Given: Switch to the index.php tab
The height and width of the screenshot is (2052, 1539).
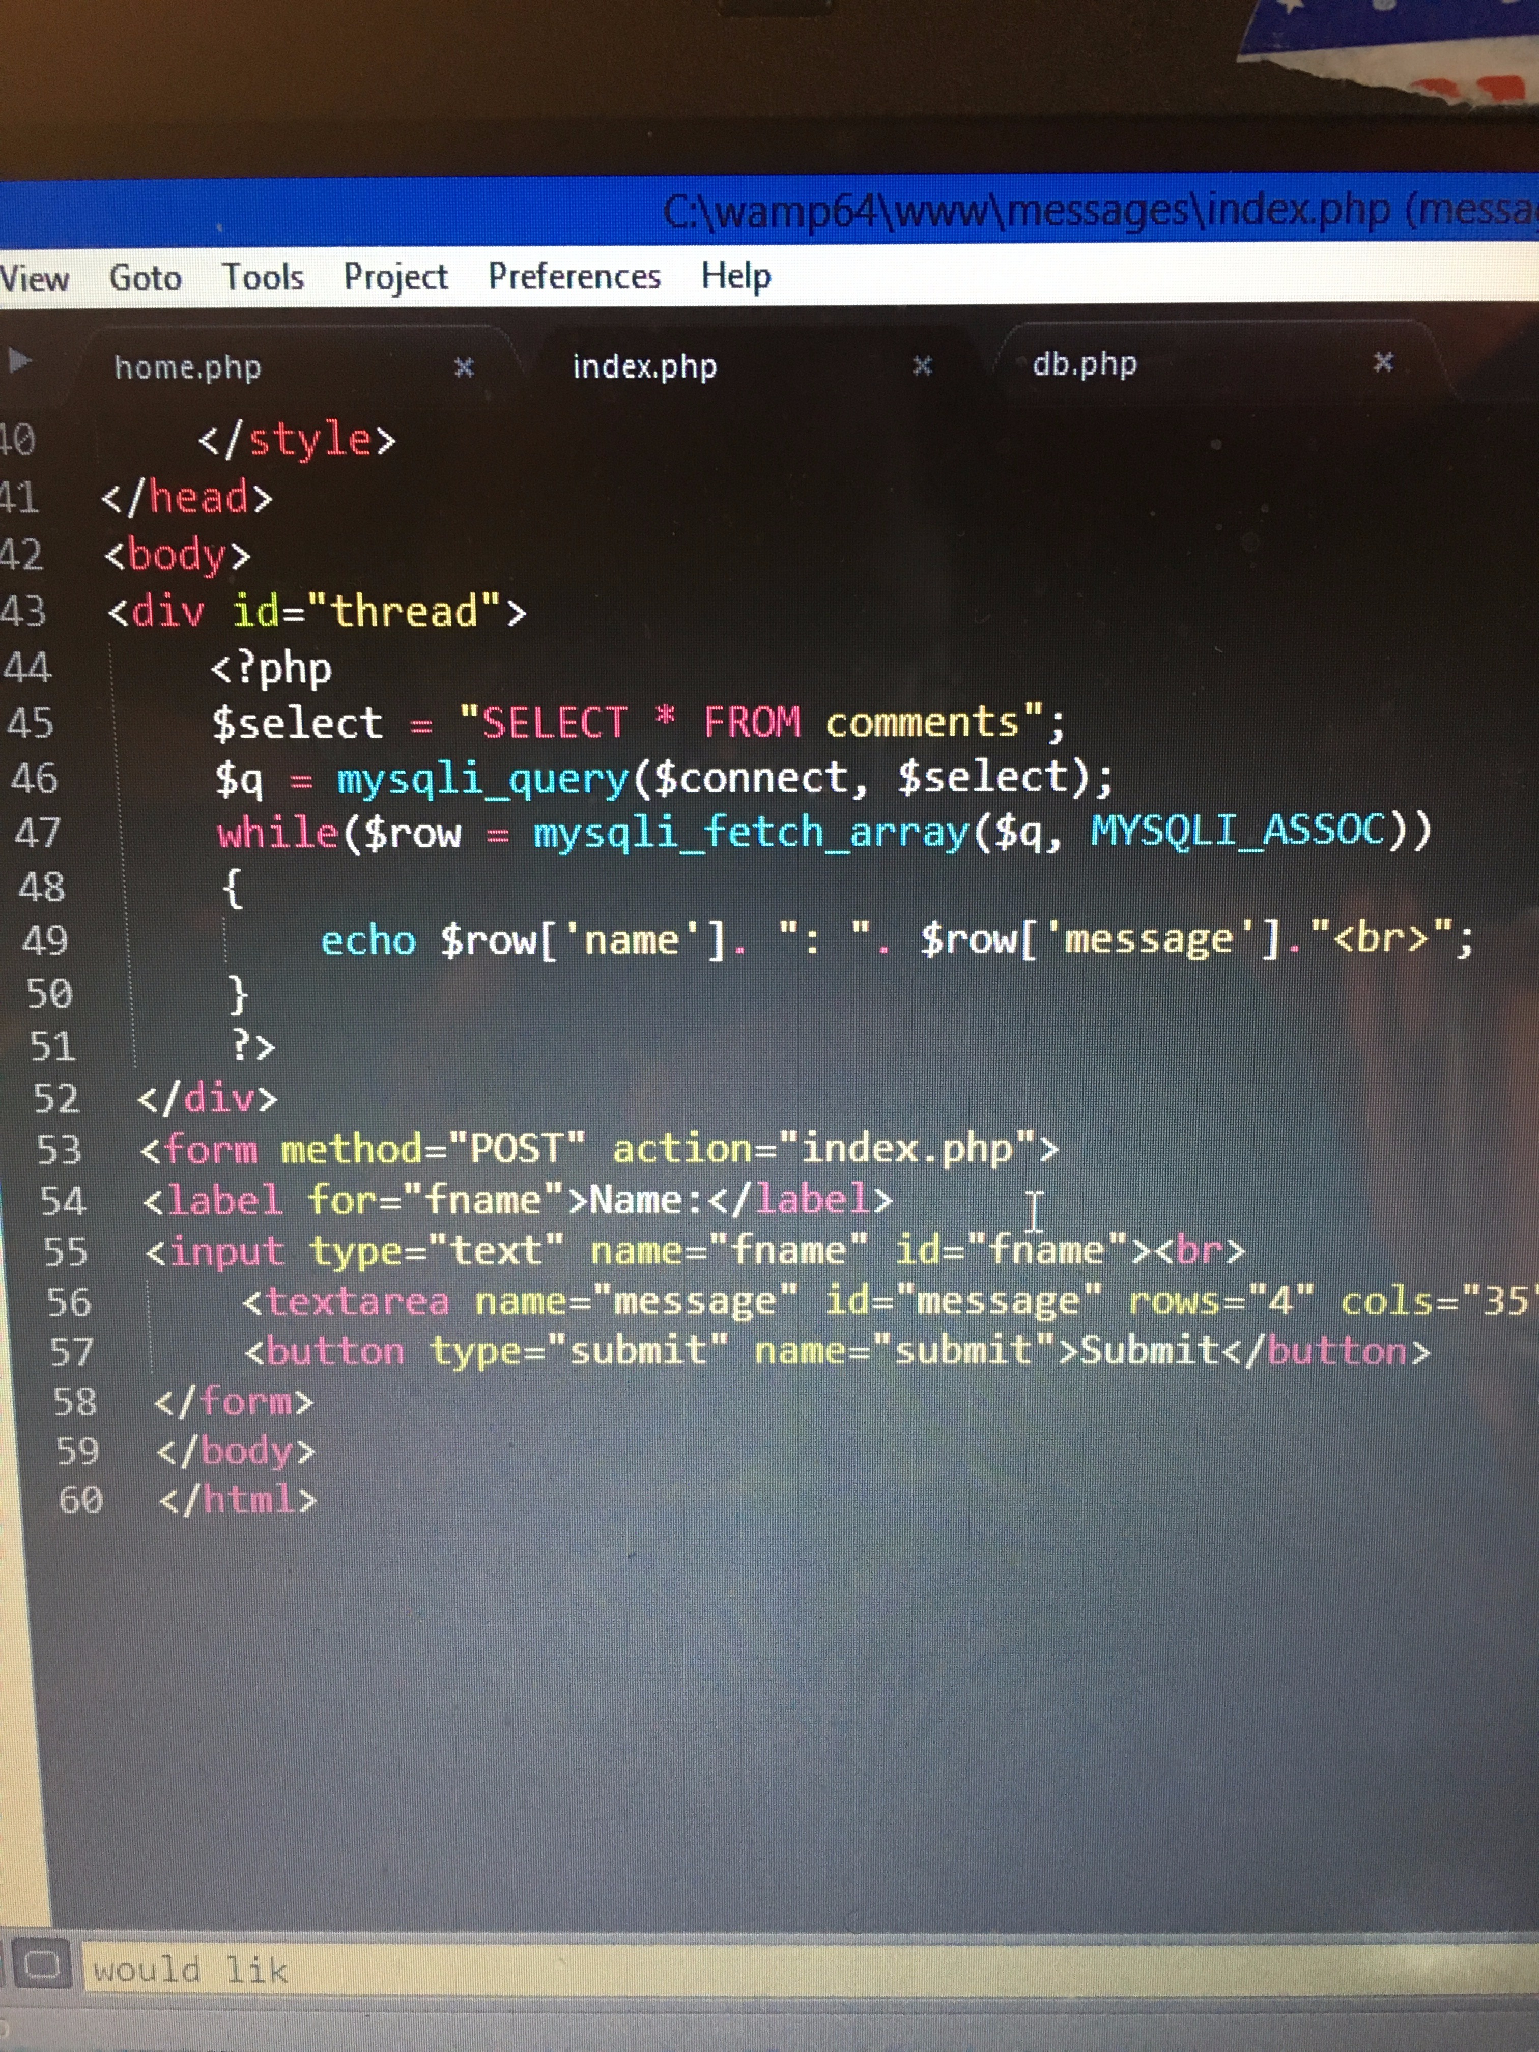Looking at the screenshot, I should click(x=645, y=366).
